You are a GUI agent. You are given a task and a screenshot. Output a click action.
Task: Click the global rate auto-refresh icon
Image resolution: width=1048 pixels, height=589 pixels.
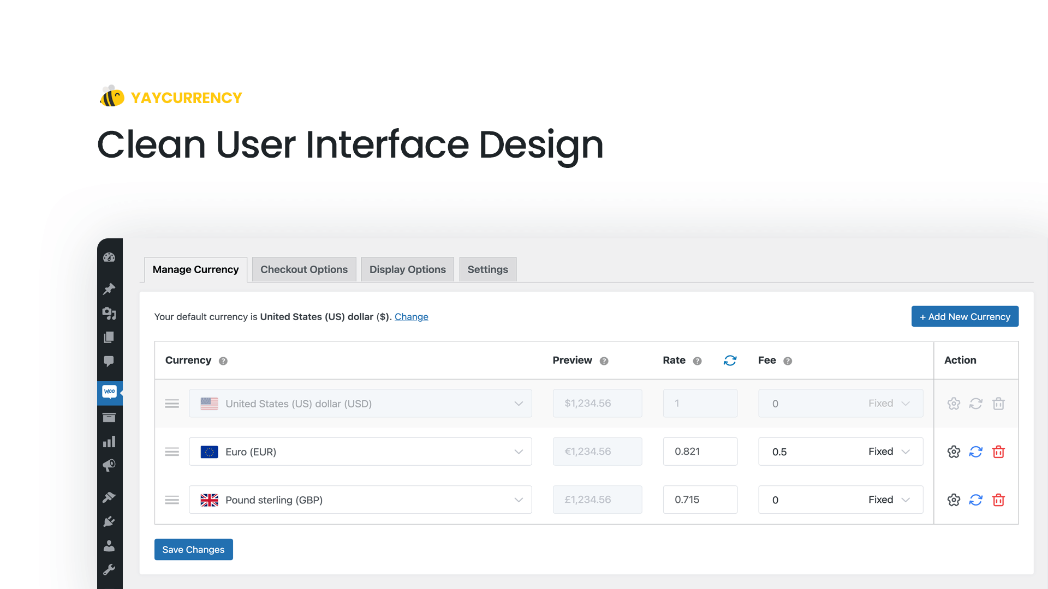pyautogui.click(x=730, y=359)
